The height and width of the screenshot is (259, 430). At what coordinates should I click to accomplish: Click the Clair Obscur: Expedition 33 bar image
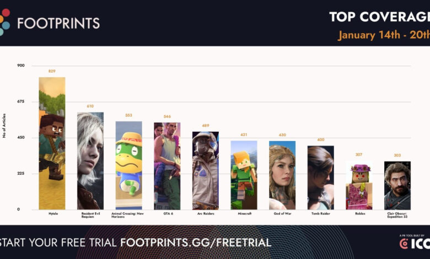click(397, 185)
